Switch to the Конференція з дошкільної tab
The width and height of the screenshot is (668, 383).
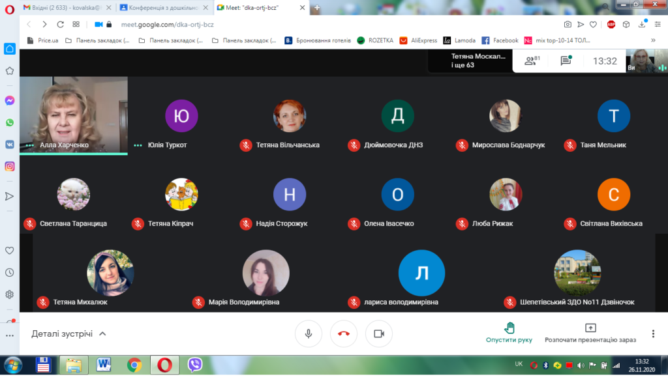pos(164,8)
